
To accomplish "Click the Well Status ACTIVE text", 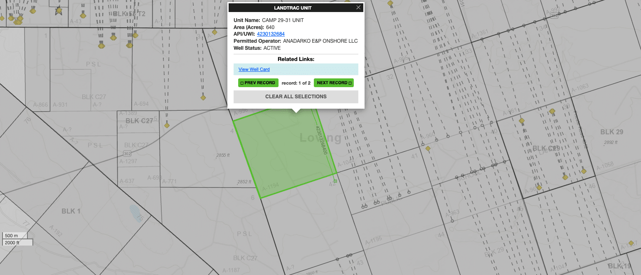I will click(x=272, y=48).
